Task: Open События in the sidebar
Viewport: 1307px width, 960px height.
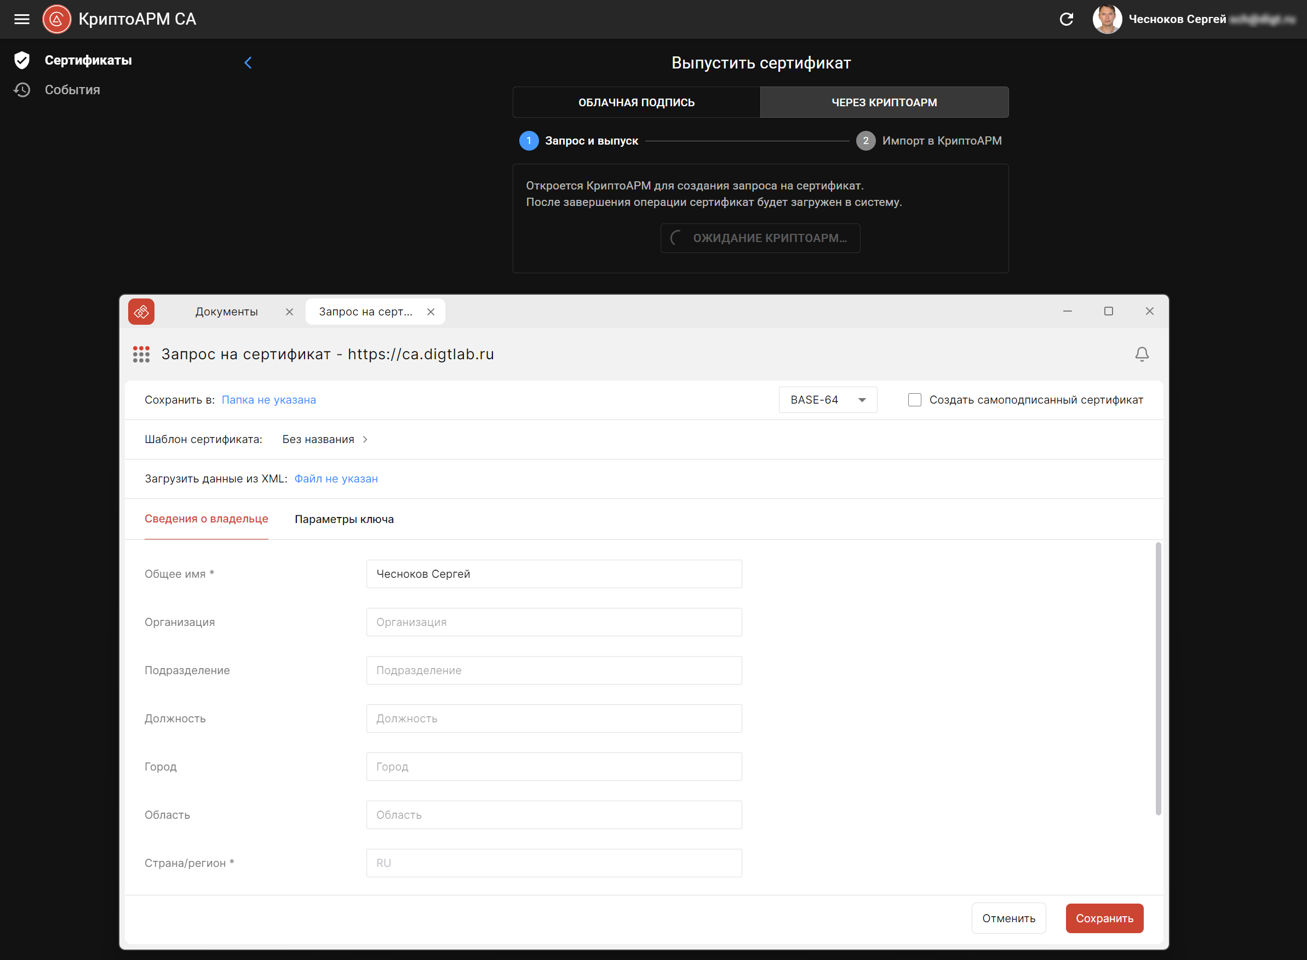Action: tap(72, 90)
